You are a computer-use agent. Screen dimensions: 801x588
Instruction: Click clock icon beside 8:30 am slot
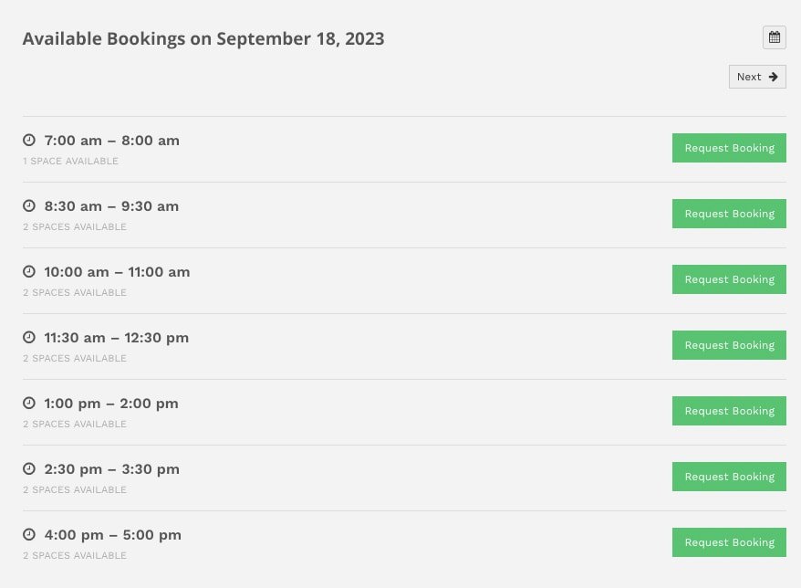[x=29, y=205]
